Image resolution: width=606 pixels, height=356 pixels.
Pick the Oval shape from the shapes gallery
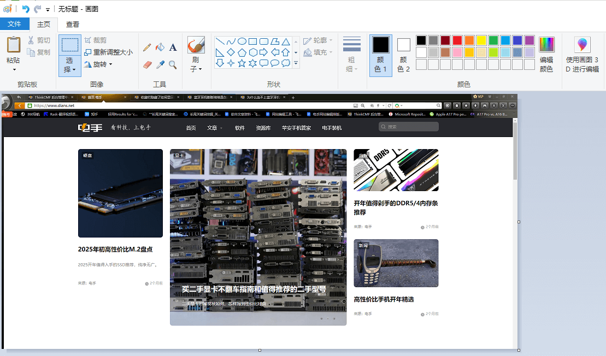point(242,41)
